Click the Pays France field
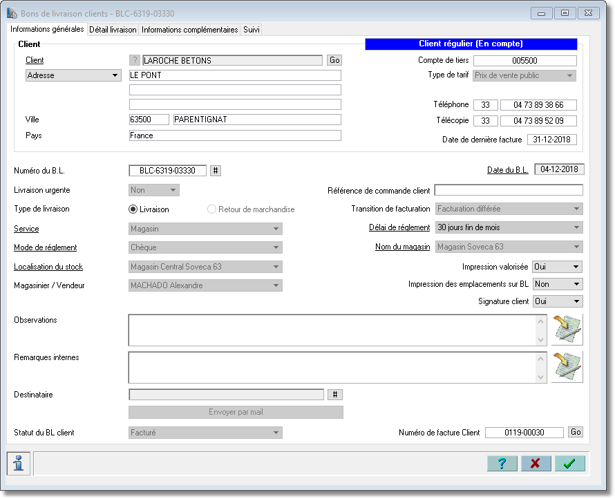615x499 pixels. coord(235,135)
